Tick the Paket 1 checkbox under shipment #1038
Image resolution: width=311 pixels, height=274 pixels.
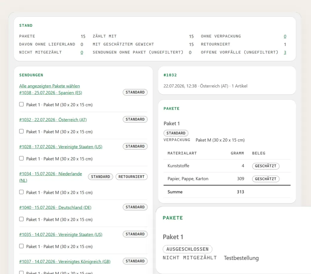pyautogui.click(x=22, y=104)
